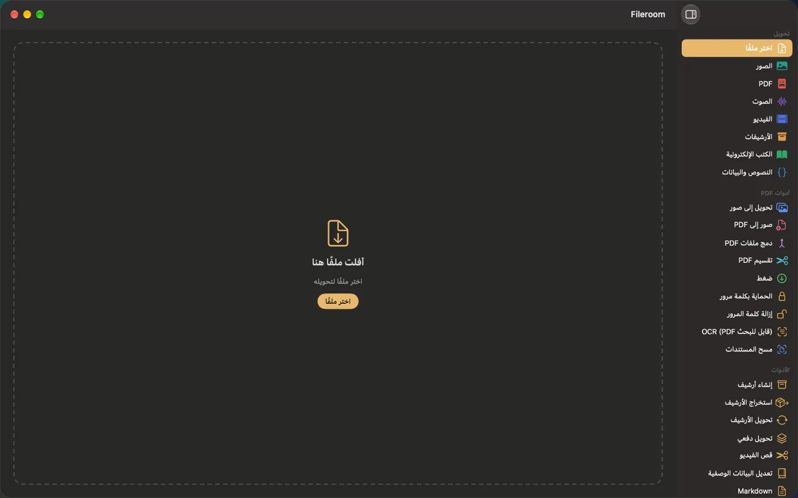Viewport: 798px width, 498px height.
Task: Click the اختر ملفًا button in drop zone
Action: (x=338, y=301)
